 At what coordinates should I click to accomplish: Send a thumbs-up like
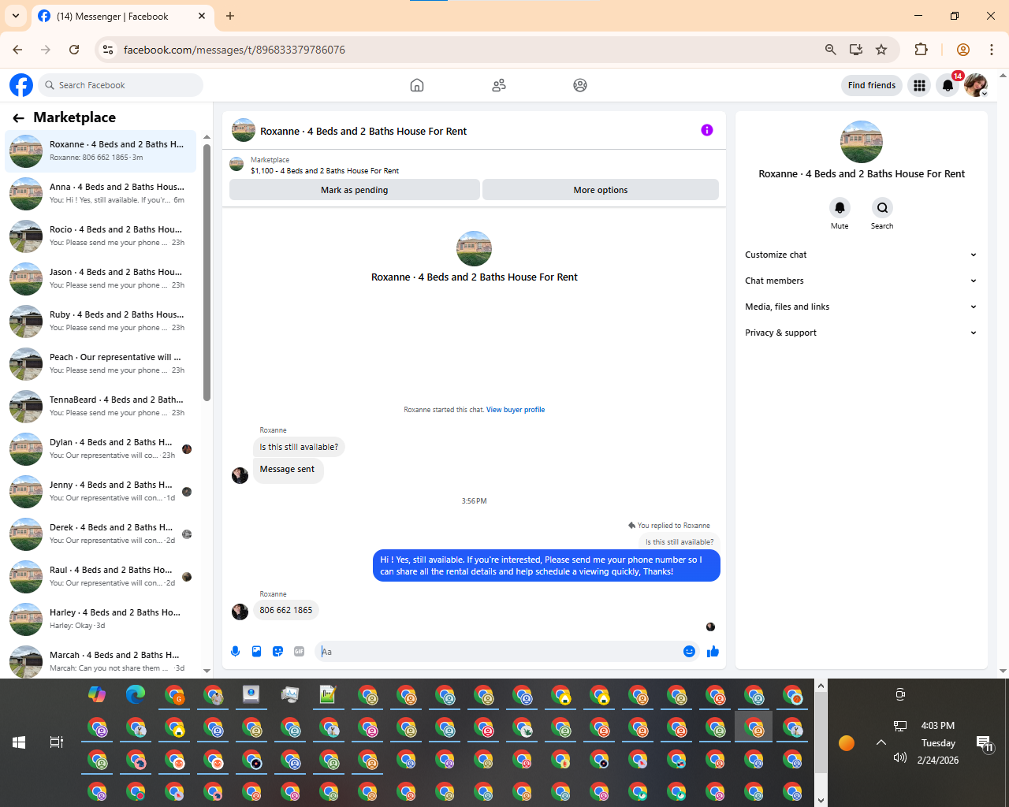pos(713,651)
